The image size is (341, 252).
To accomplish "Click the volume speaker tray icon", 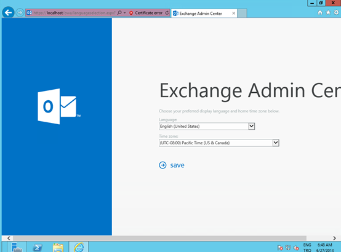I will pyautogui.click(x=296, y=248).
